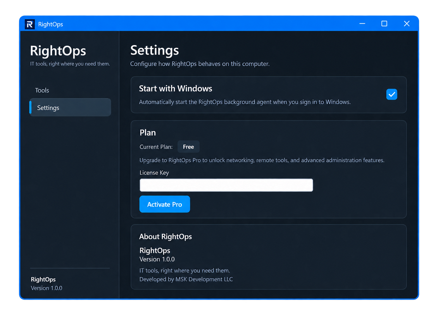Click the sidebar tagline 'IT tools, right where you need them.'
Viewport: 438px width, 317px height.
pyautogui.click(x=70, y=64)
